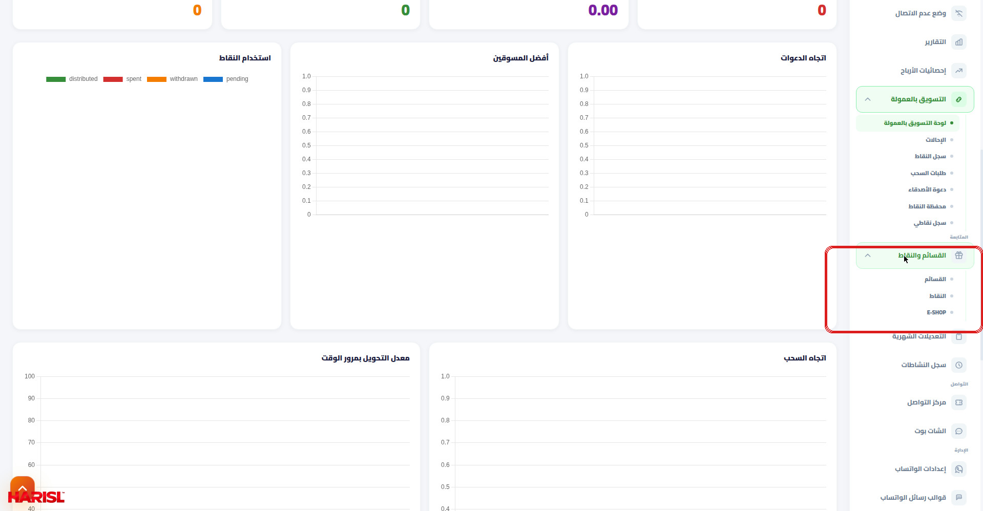Viewport: 983px width, 511px height.
Task: Collapse the القسائم والنقاط section chevron
Action: tap(868, 255)
